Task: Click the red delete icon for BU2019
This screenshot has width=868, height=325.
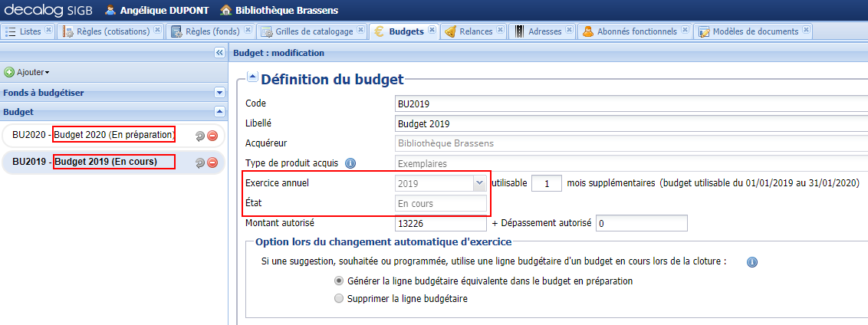Action: point(212,162)
